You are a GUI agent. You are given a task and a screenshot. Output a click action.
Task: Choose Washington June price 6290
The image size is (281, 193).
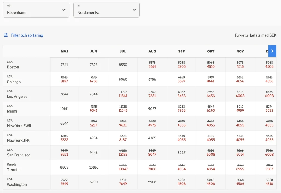(x=94, y=182)
